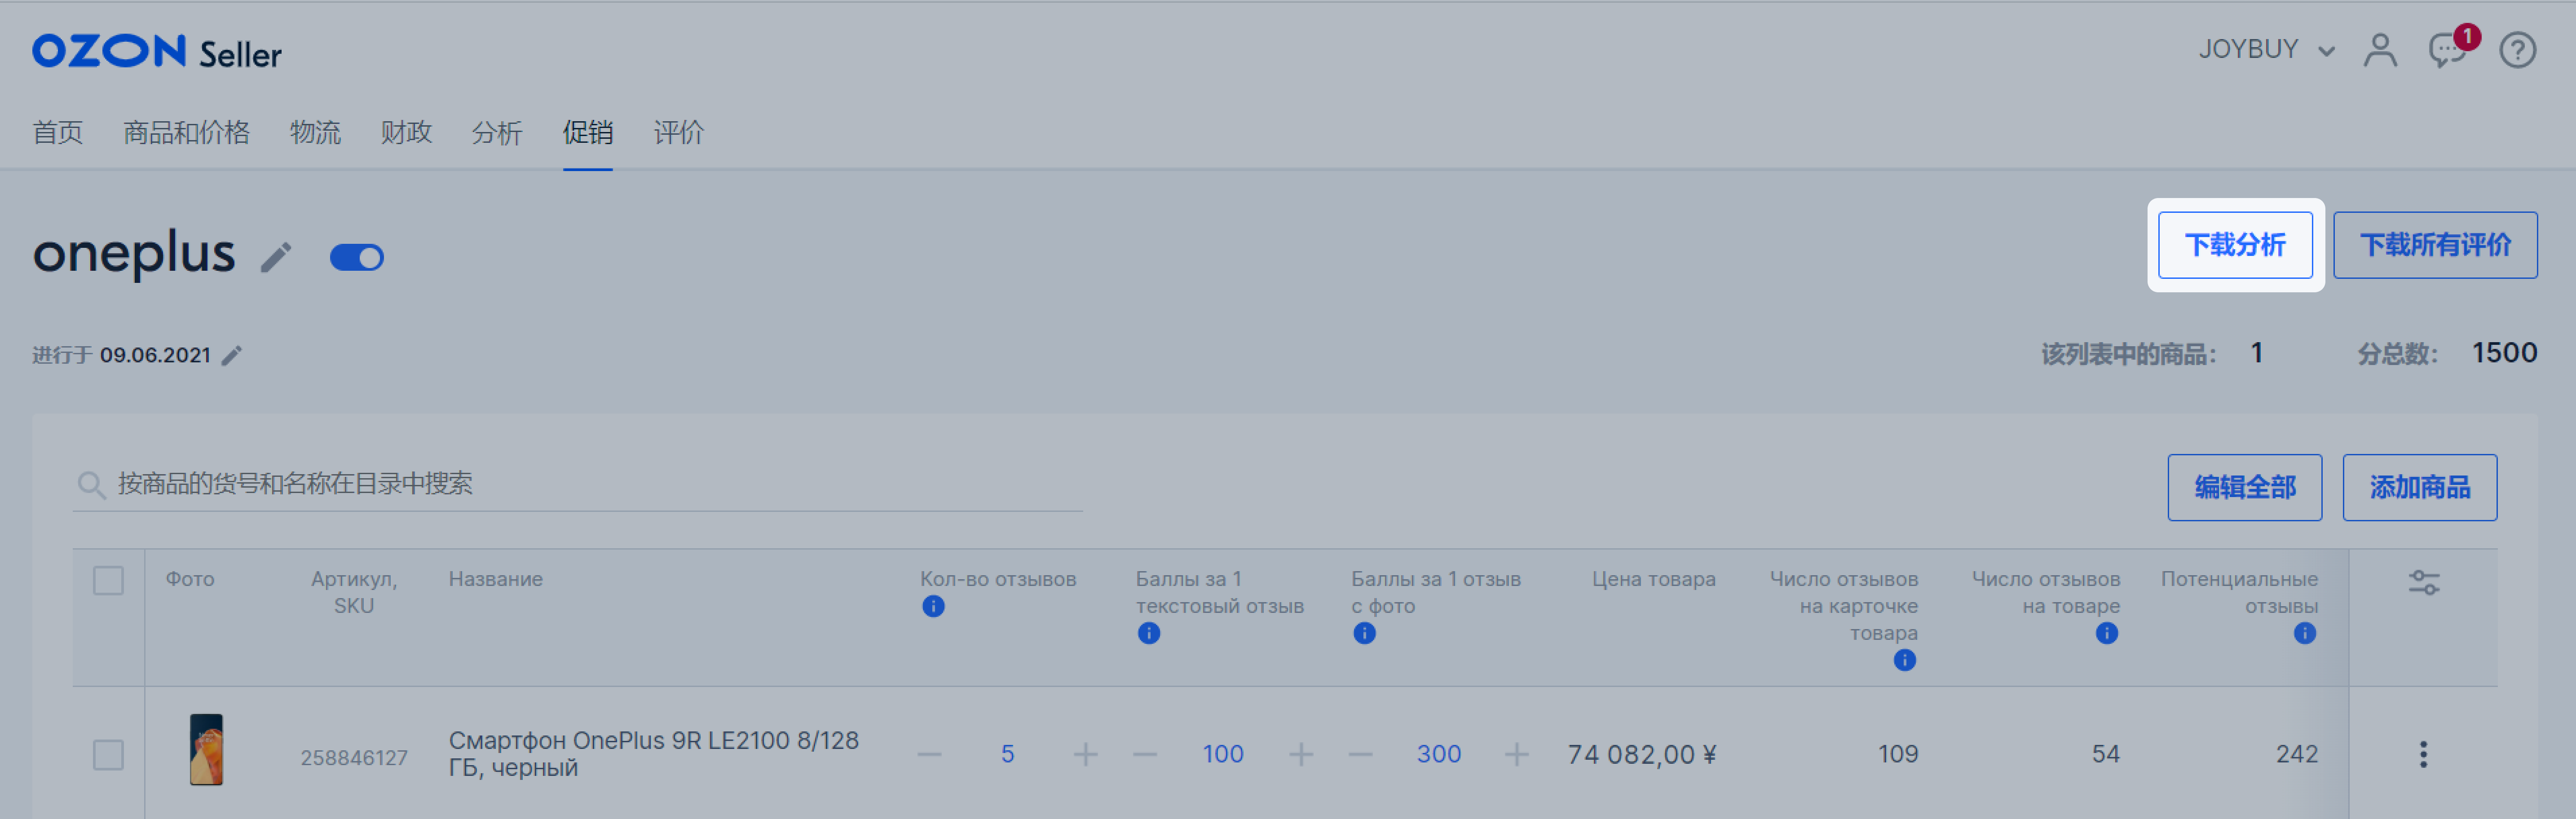This screenshot has width=2576, height=819.
Task: Show info for Число отзывов на карточке товара
Action: pos(1905,660)
